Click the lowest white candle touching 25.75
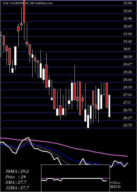The height and width of the screenshot is (192, 137). (x=88, y=122)
